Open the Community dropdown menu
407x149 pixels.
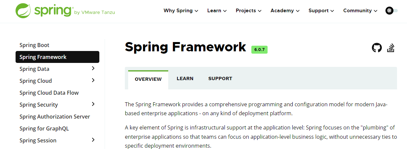[x=360, y=11]
